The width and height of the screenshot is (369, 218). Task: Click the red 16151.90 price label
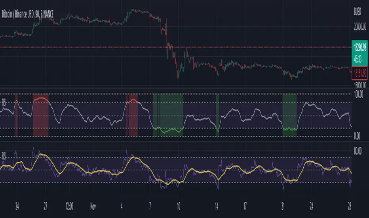pyautogui.click(x=360, y=74)
